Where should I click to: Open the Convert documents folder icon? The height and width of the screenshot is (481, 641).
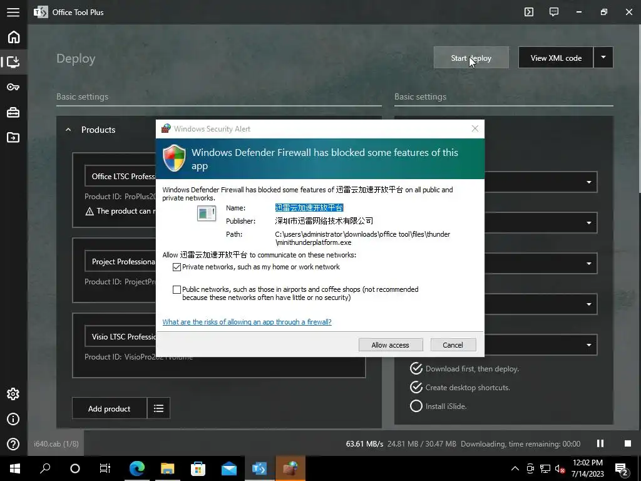[x=13, y=137]
